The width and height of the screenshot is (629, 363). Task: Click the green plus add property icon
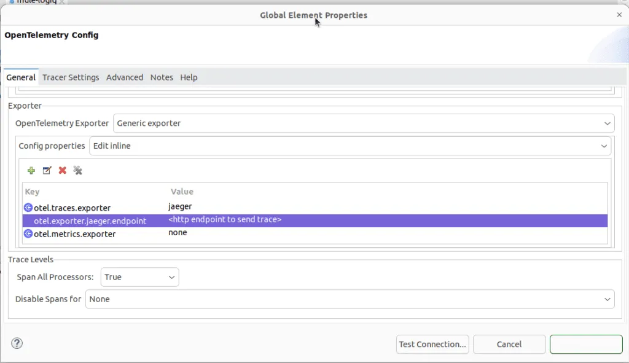click(31, 171)
